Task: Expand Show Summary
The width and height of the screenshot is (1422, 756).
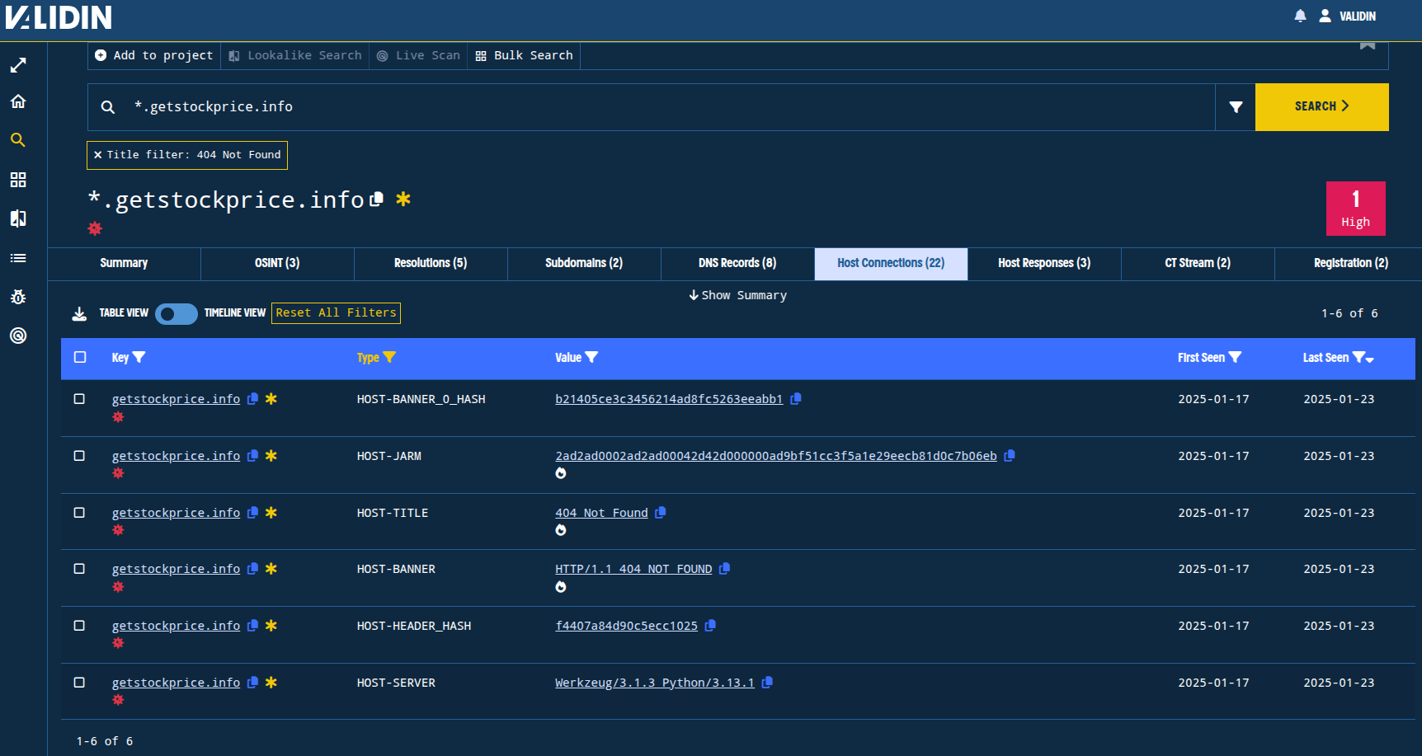Action: pyautogui.click(x=738, y=295)
